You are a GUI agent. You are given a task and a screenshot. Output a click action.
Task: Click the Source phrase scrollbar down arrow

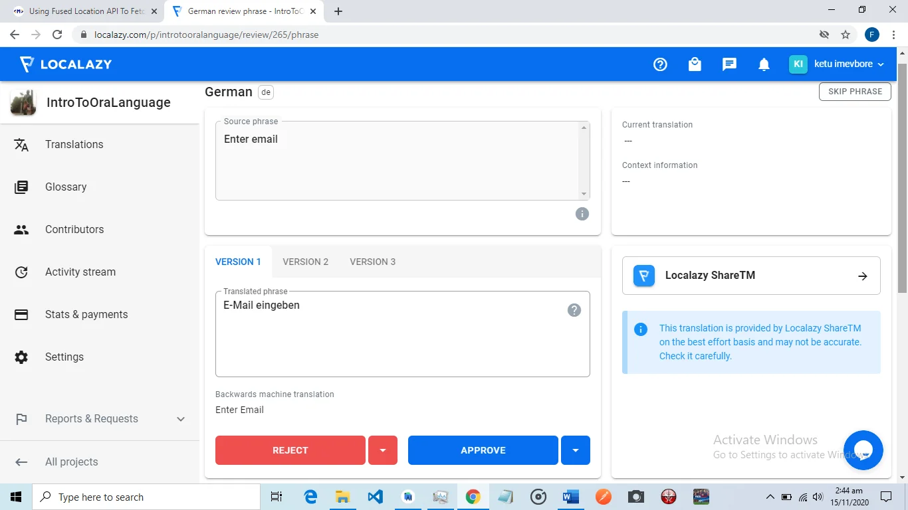[584, 194]
